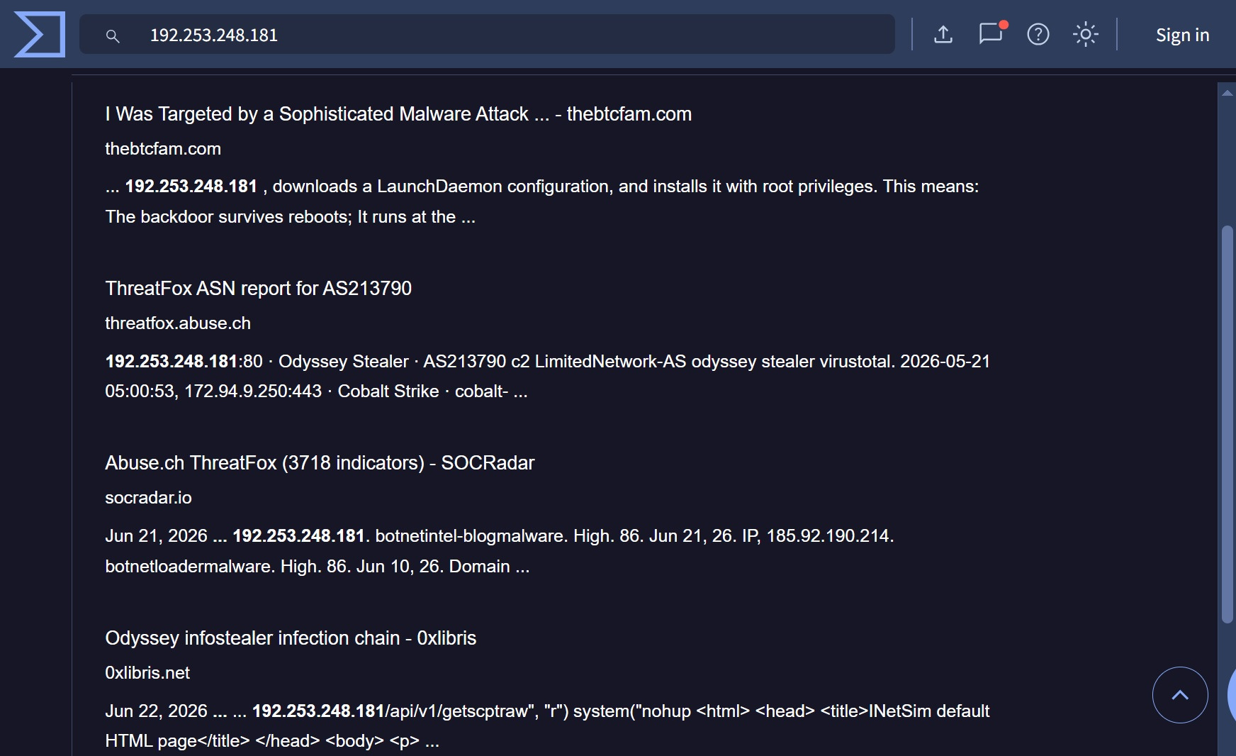
Task: Click the thebtcfam.com domain text
Action: coord(163,148)
